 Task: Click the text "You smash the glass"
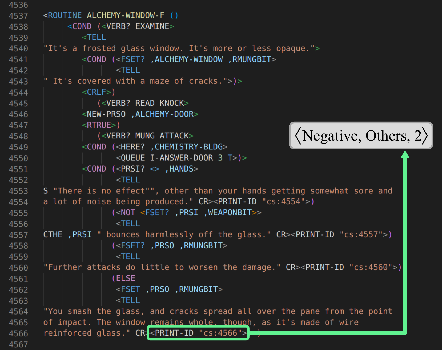coord(94,311)
